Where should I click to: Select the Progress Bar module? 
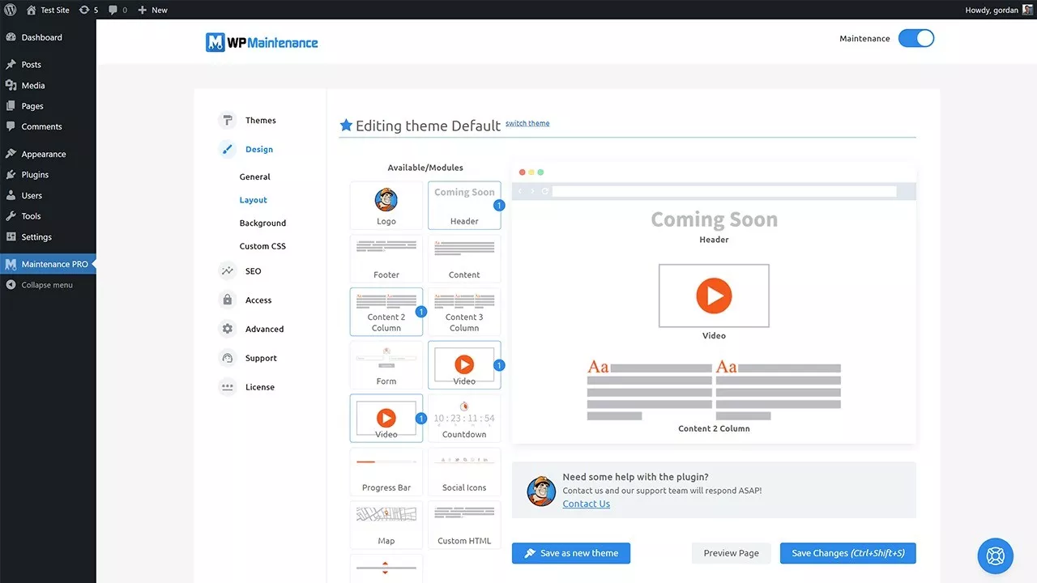coord(386,471)
